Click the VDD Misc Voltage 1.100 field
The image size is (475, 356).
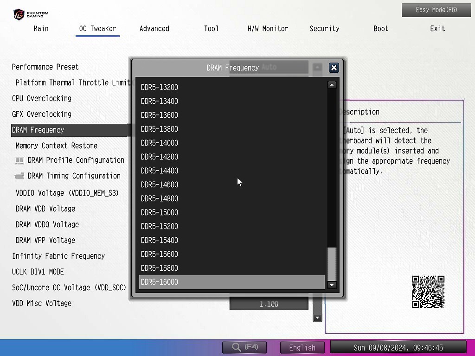pyautogui.click(x=269, y=305)
